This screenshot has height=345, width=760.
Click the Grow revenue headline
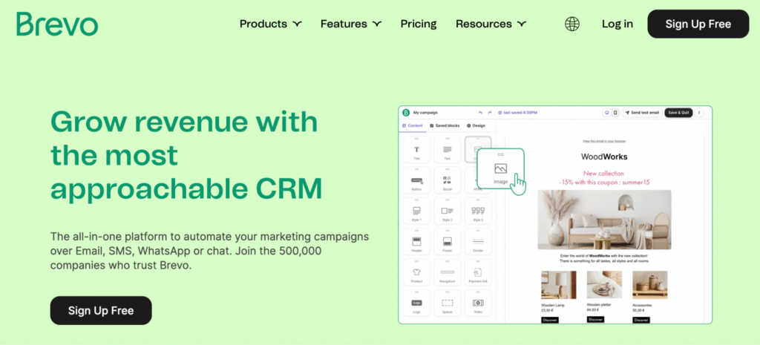coord(186,155)
